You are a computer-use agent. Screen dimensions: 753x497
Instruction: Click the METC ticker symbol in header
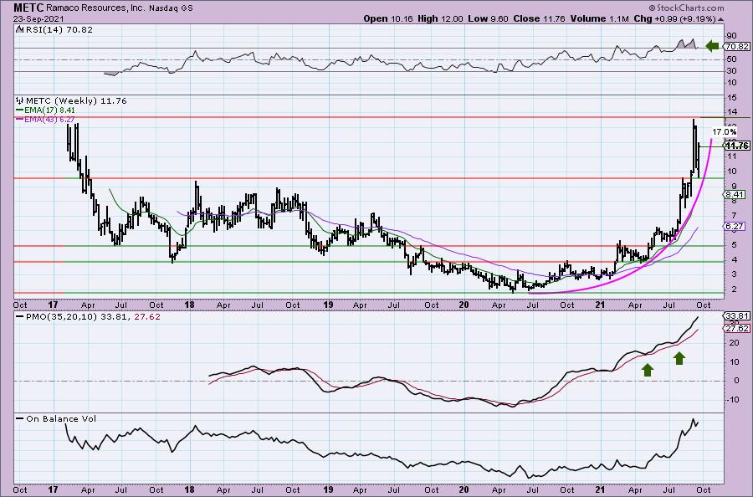(x=28, y=8)
